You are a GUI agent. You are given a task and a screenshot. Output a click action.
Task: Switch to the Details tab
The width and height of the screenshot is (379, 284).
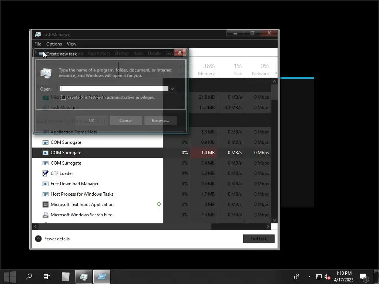[154, 53]
